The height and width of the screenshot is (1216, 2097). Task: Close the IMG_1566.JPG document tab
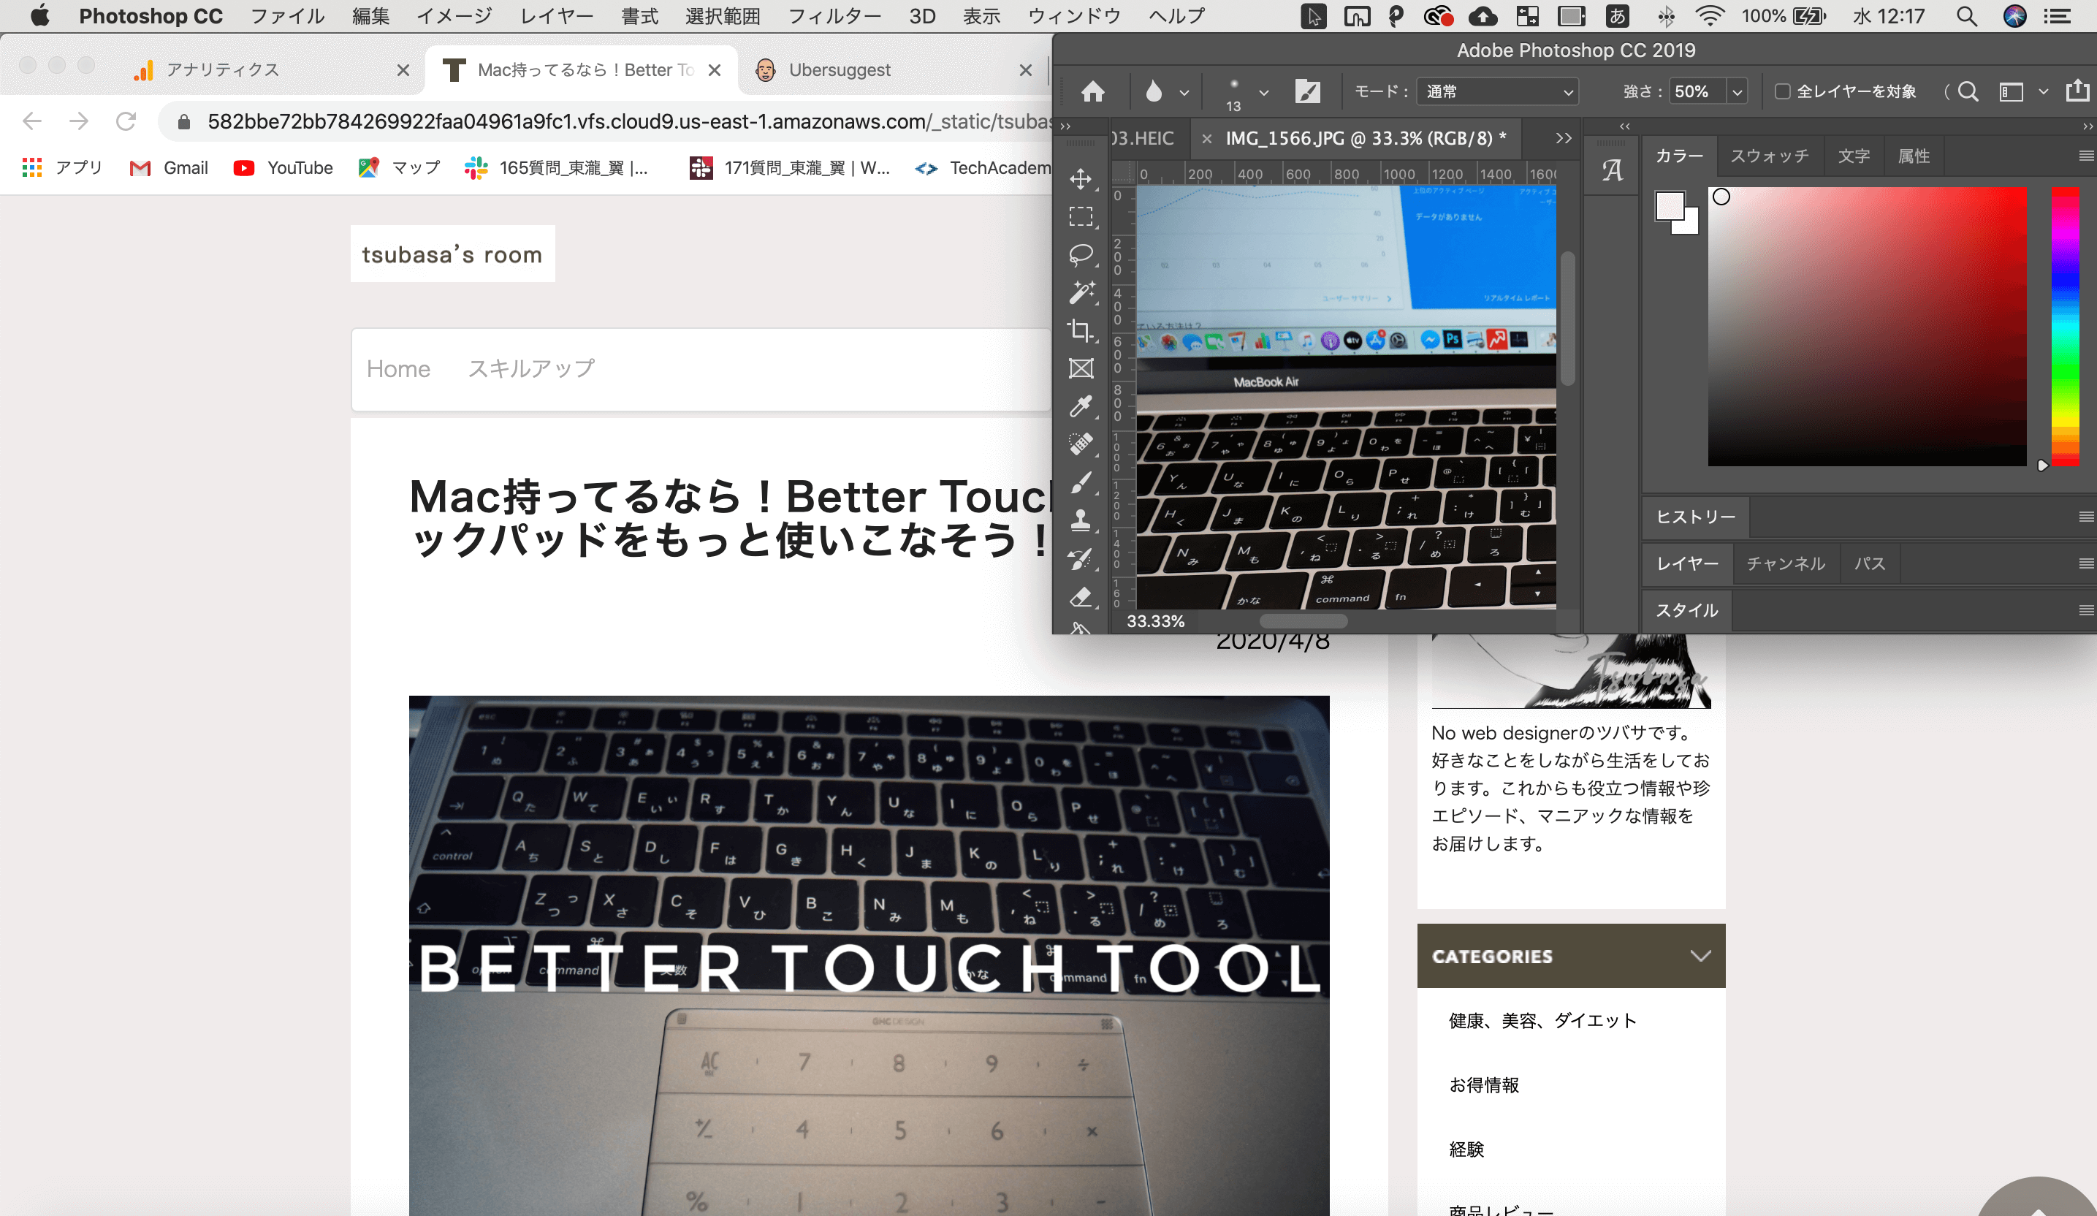point(1206,139)
